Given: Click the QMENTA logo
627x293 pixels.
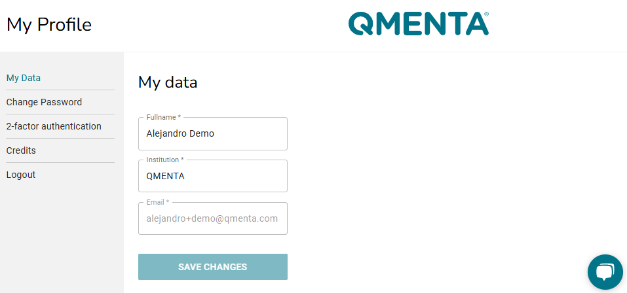Looking at the screenshot, I should (x=418, y=24).
